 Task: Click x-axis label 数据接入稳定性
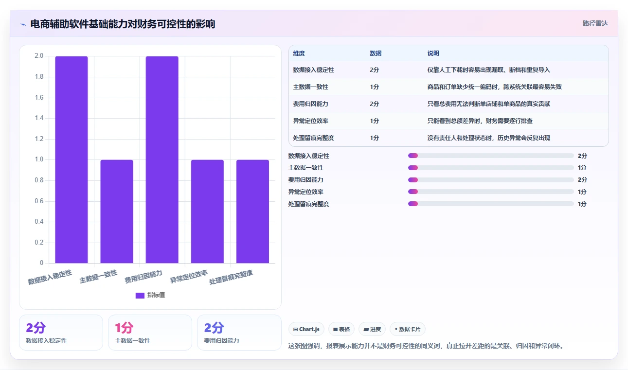click(x=50, y=277)
